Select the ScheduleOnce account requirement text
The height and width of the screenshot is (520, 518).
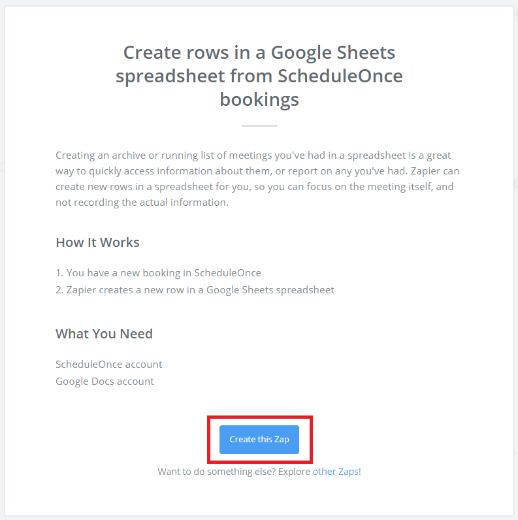109,364
